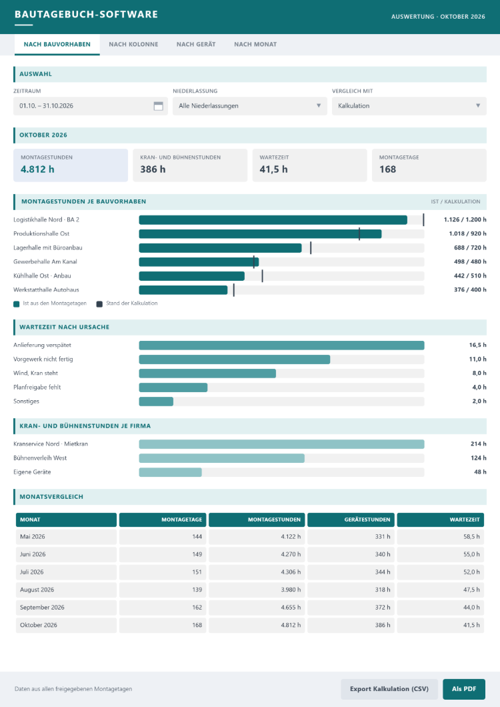This screenshot has width=500, height=707.
Task: Click the Oktober 2026 table row
Action: pos(250,625)
